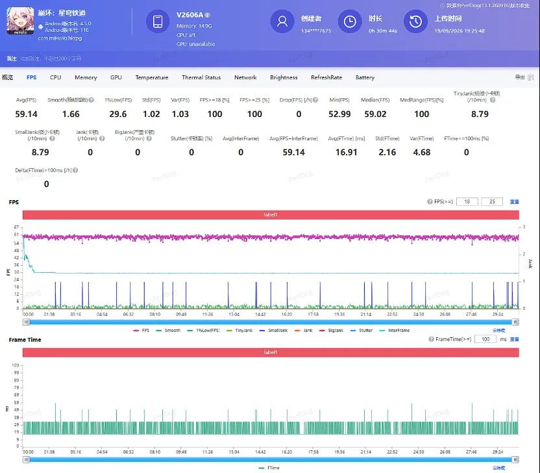Click the right handle of Frame Time range slider
540x473 pixels.
(x=515, y=459)
